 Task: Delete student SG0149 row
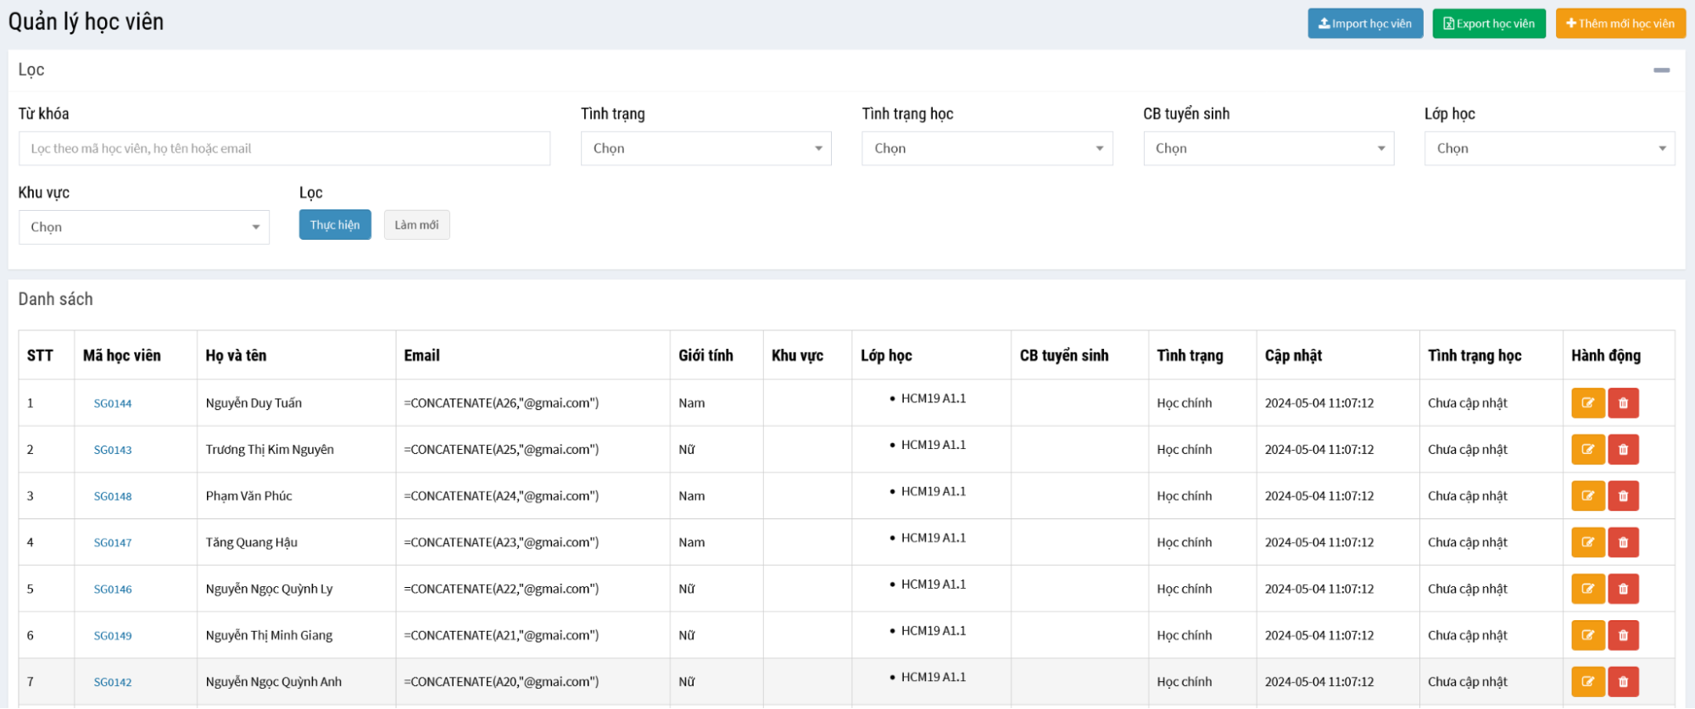[x=1623, y=635]
